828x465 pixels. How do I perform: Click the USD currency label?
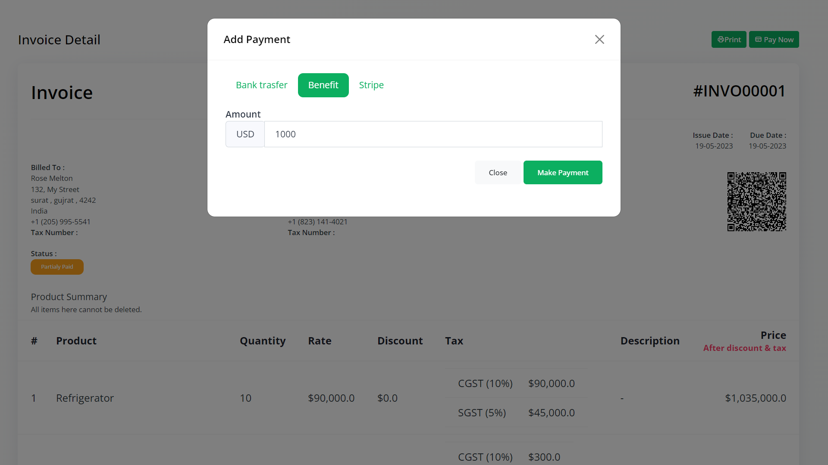point(245,134)
